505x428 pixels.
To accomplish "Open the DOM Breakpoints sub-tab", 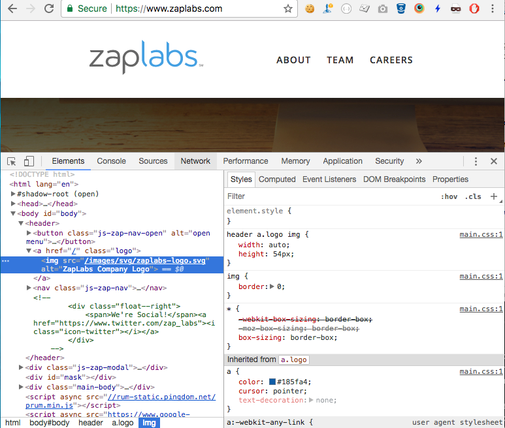I will 394,179.
